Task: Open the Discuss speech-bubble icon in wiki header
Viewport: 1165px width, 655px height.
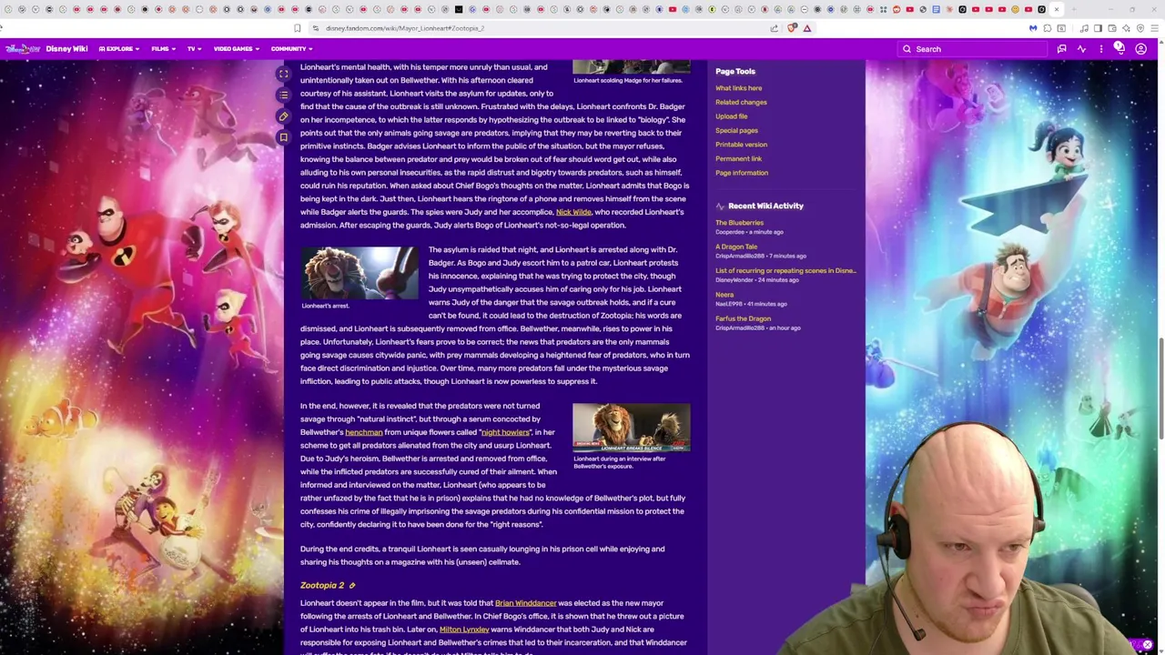Action: pyautogui.click(x=1061, y=49)
